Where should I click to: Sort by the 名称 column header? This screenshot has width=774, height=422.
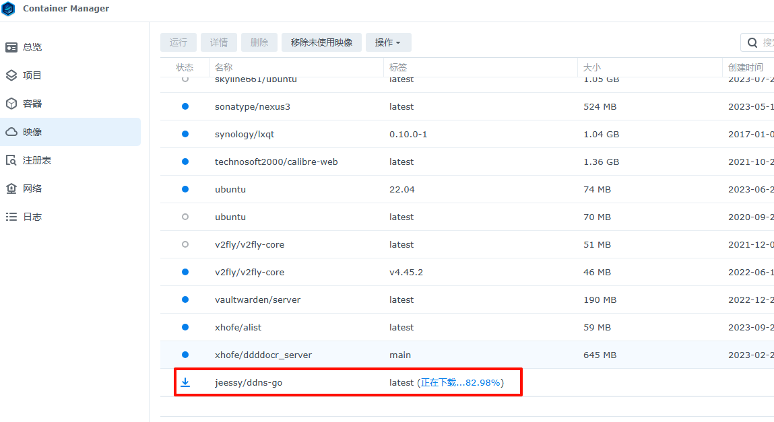point(224,67)
